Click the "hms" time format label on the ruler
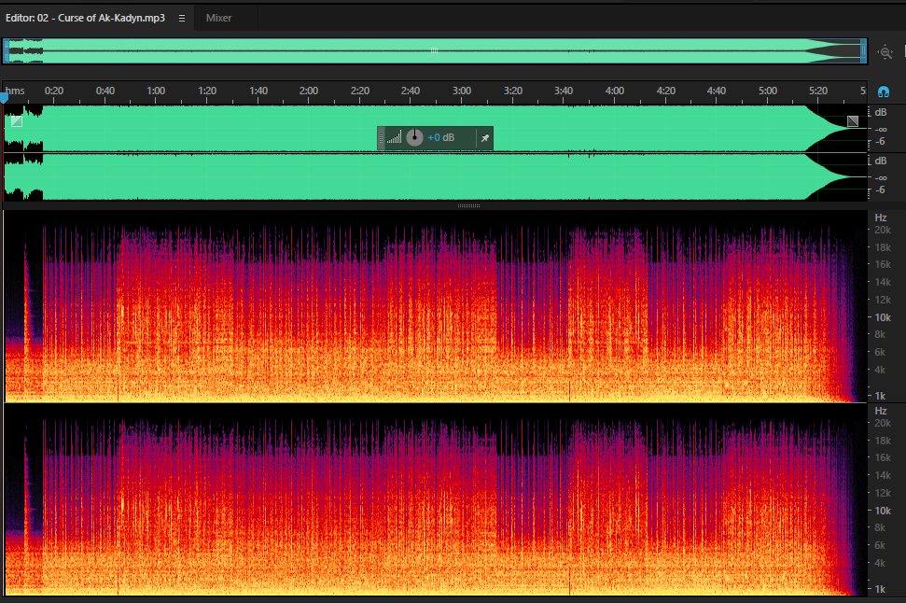This screenshot has height=603, width=906. [x=15, y=91]
